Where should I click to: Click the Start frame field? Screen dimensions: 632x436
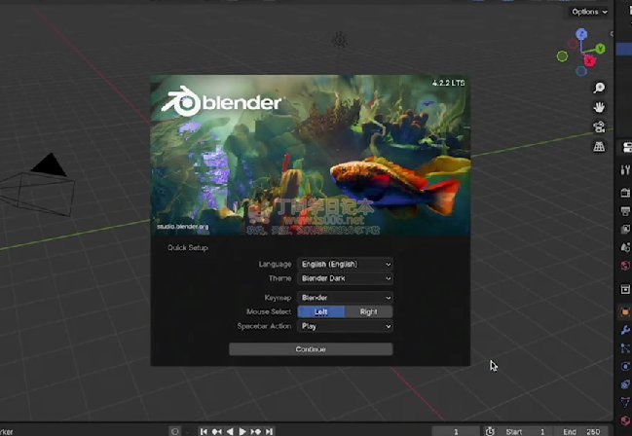525,431
